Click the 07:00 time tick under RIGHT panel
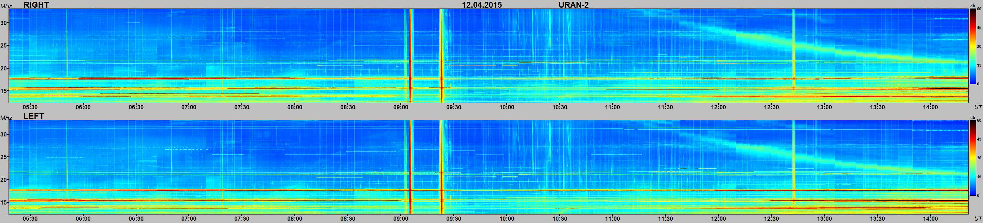The image size is (983, 223). click(189, 107)
